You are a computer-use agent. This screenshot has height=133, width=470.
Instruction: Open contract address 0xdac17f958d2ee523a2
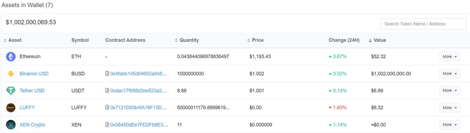(139, 91)
